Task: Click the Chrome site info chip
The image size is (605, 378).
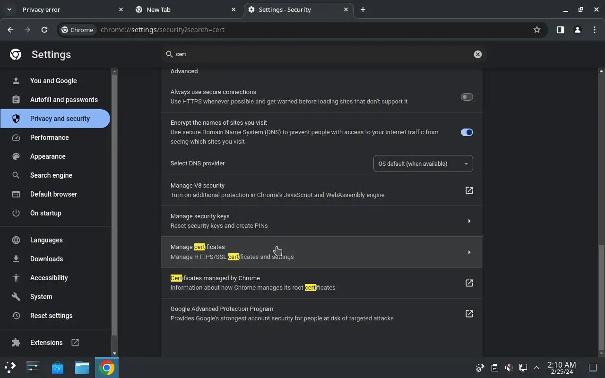Action: (x=78, y=30)
